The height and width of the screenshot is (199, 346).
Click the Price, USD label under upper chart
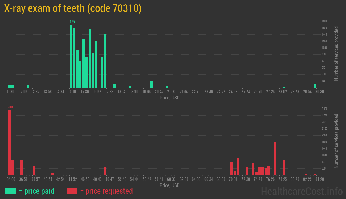[x=170, y=98]
